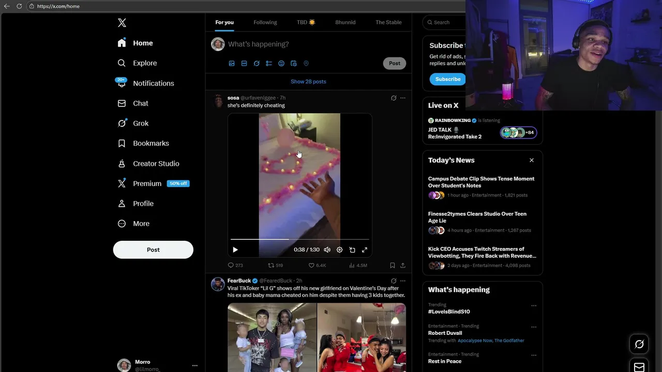Open more options on sosa's post

403,98
